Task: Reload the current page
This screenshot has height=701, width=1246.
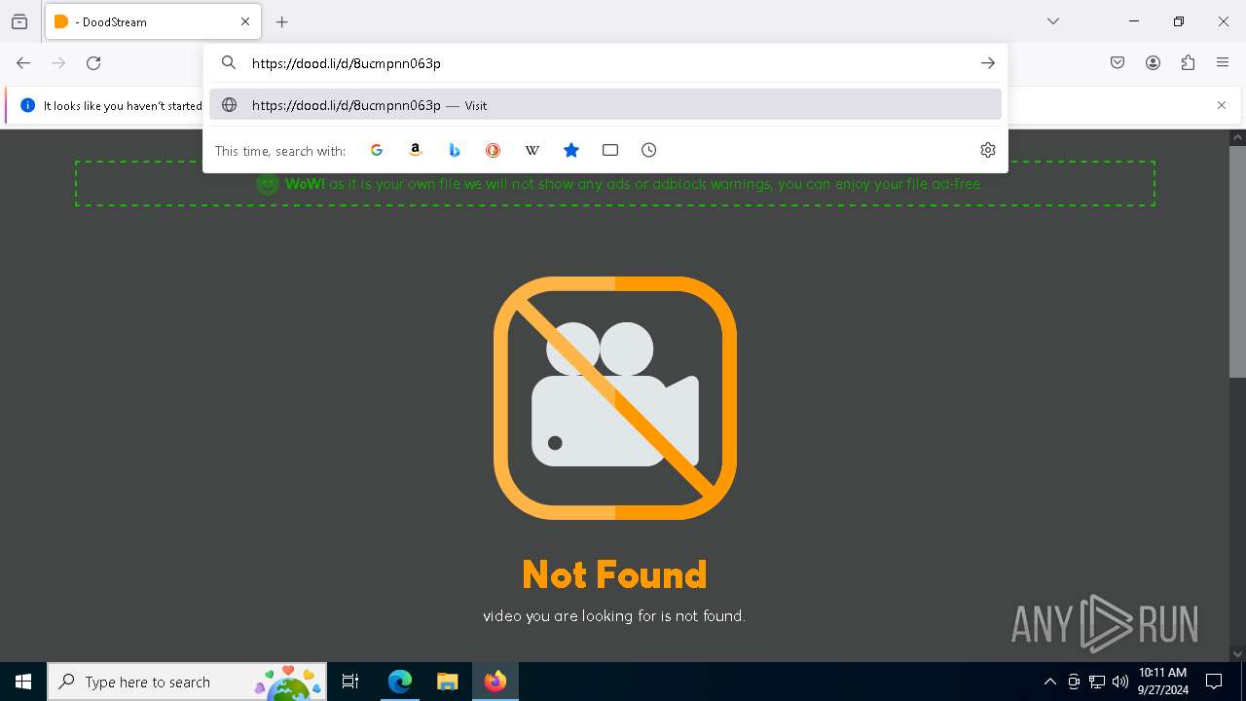Action: pos(93,63)
